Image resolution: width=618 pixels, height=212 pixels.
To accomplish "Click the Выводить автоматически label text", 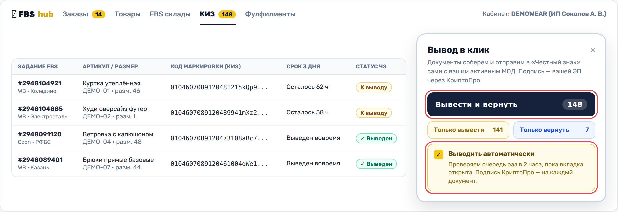I will 491,154.
